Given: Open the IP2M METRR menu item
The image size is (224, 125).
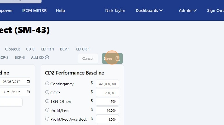Looking at the screenshot, I should click(34, 10).
